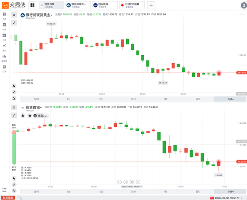Select 1时 timeframe on silver chart

tap(165, 191)
